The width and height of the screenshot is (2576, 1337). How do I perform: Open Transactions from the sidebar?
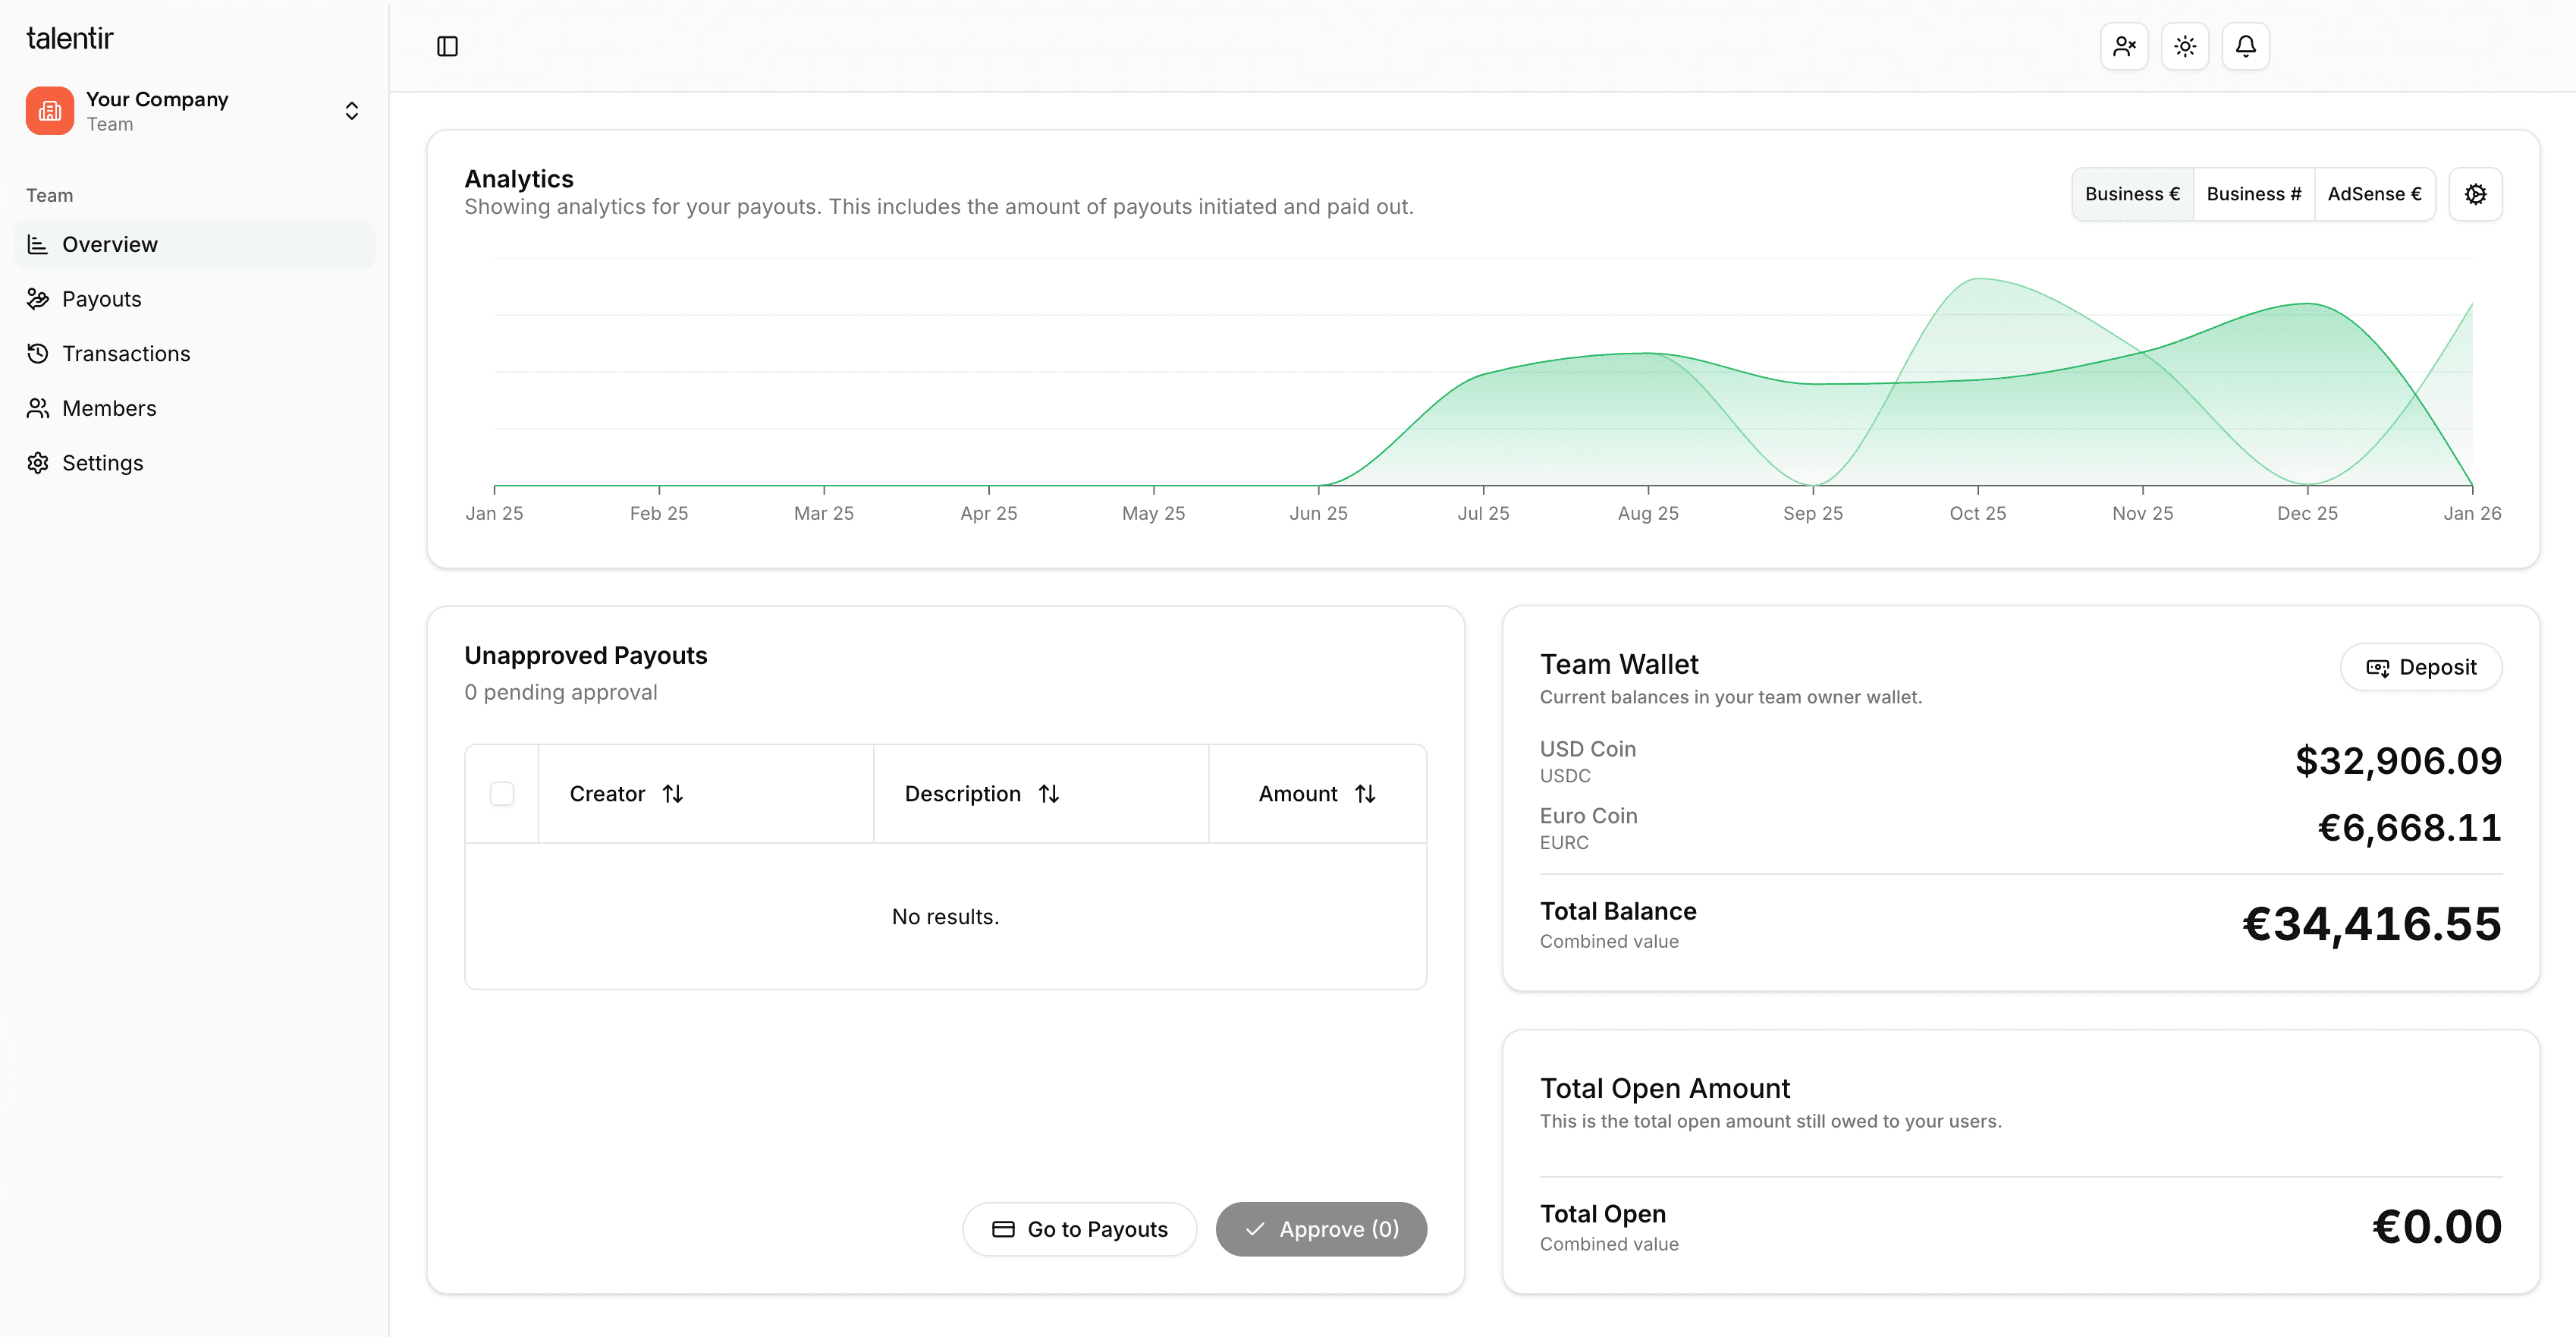pos(126,354)
